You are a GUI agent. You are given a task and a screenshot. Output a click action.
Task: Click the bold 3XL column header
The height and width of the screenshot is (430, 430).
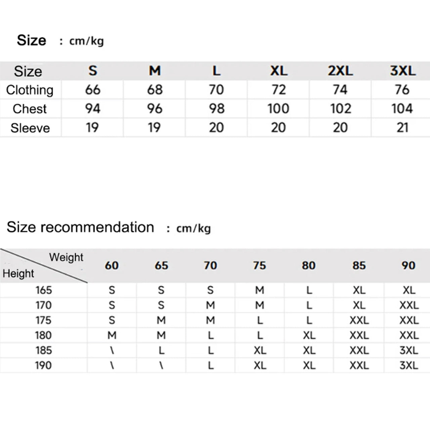coord(402,71)
